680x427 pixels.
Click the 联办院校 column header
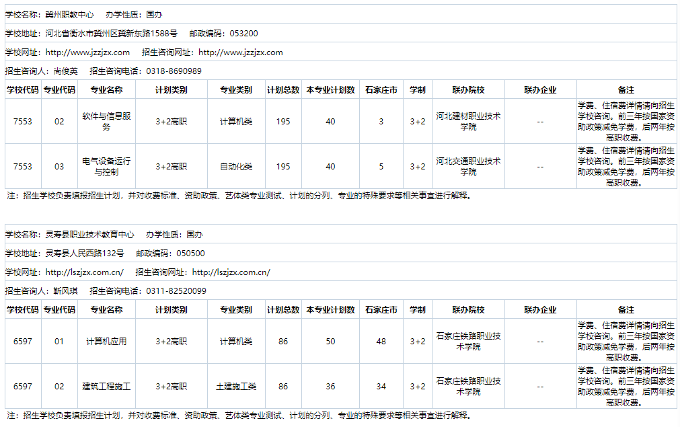click(x=469, y=89)
